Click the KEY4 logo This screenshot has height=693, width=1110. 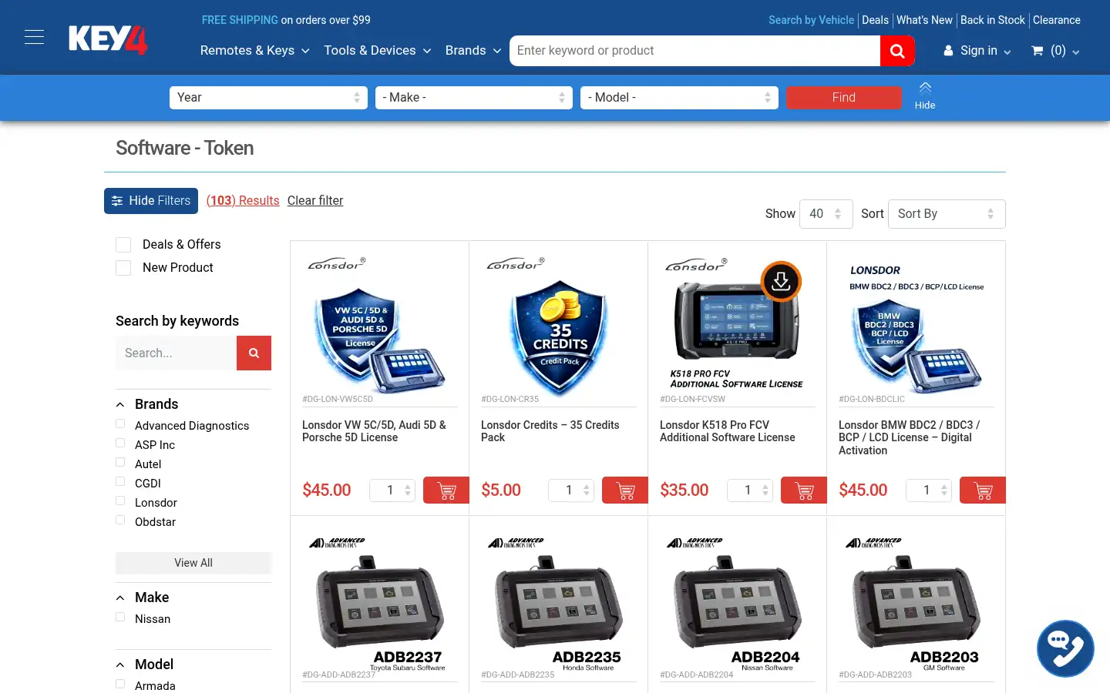pyautogui.click(x=108, y=40)
